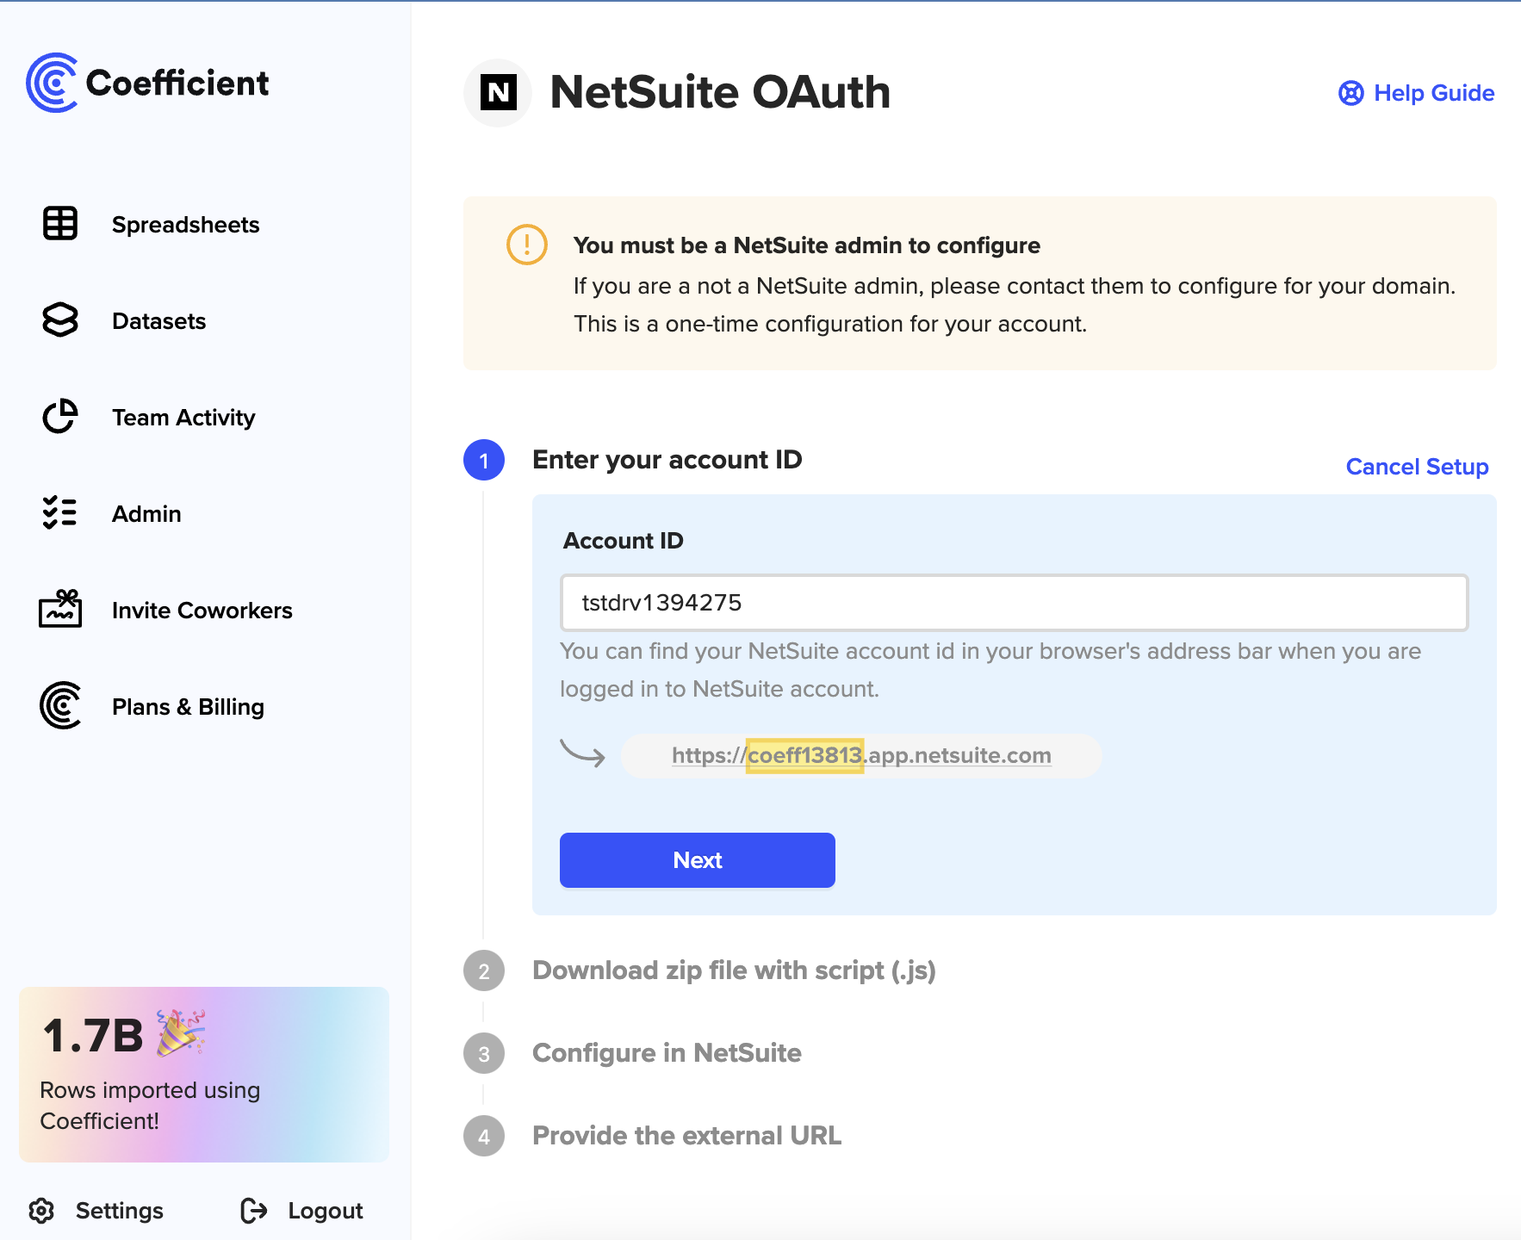This screenshot has width=1521, height=1240.
Task: Select step 'Download zip file with script (.js)'
Action: tap(734, 970)
